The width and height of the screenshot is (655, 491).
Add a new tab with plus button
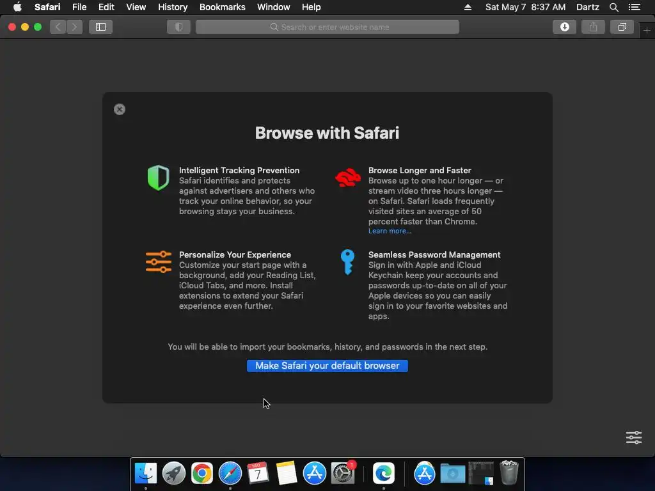[x=647, y=31]
